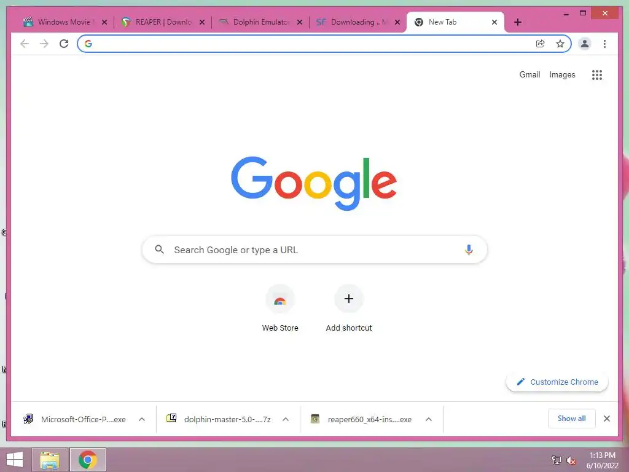The image size is (629, 472).
Task: Dismiss the downloads bar
Action: (x=606, y=419)
